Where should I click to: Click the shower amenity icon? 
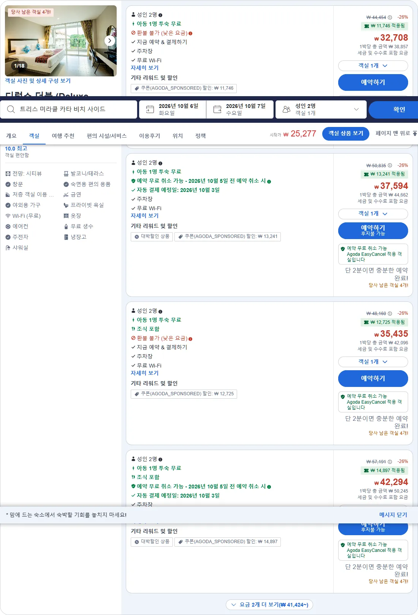point(8,248)
